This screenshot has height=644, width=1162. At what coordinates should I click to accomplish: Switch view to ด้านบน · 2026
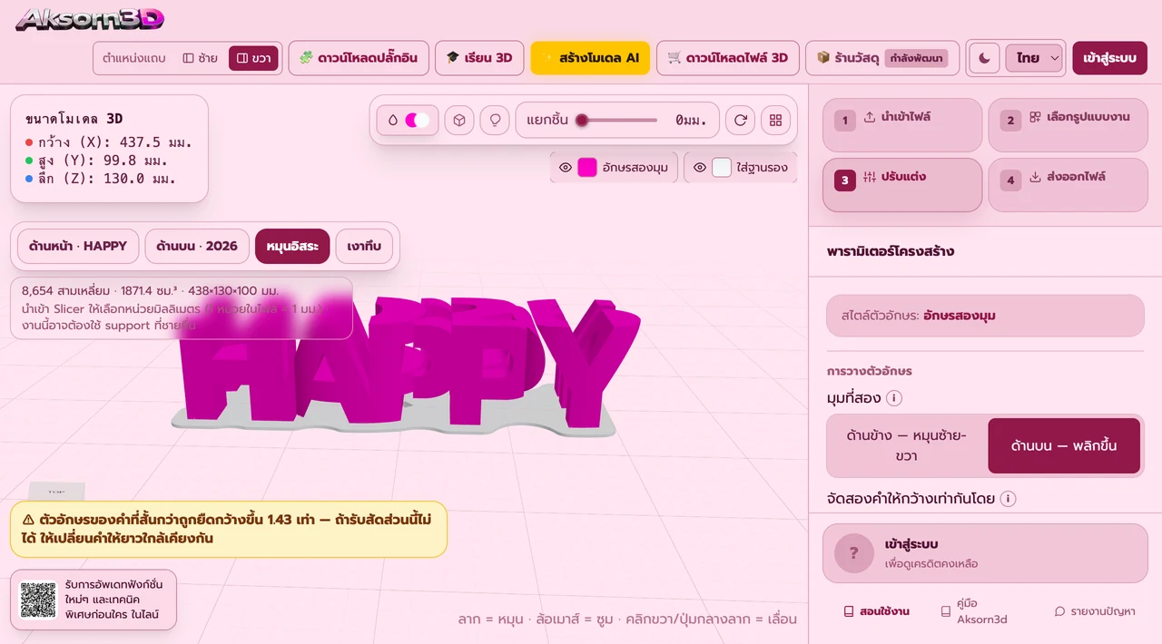coord(197,246)
